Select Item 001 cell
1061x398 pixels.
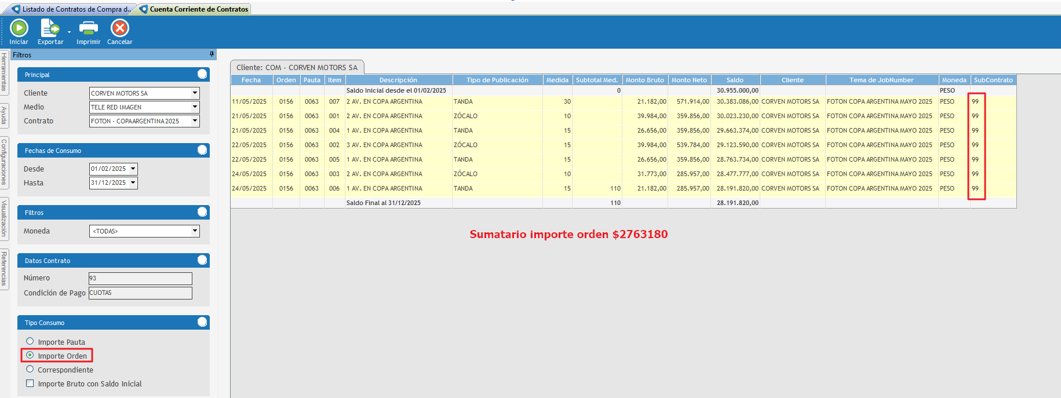334,116
